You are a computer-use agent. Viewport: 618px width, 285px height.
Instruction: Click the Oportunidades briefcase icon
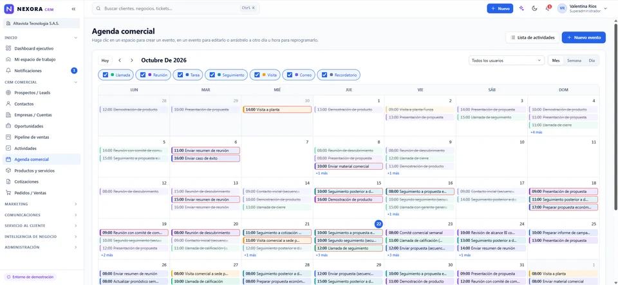8,126
